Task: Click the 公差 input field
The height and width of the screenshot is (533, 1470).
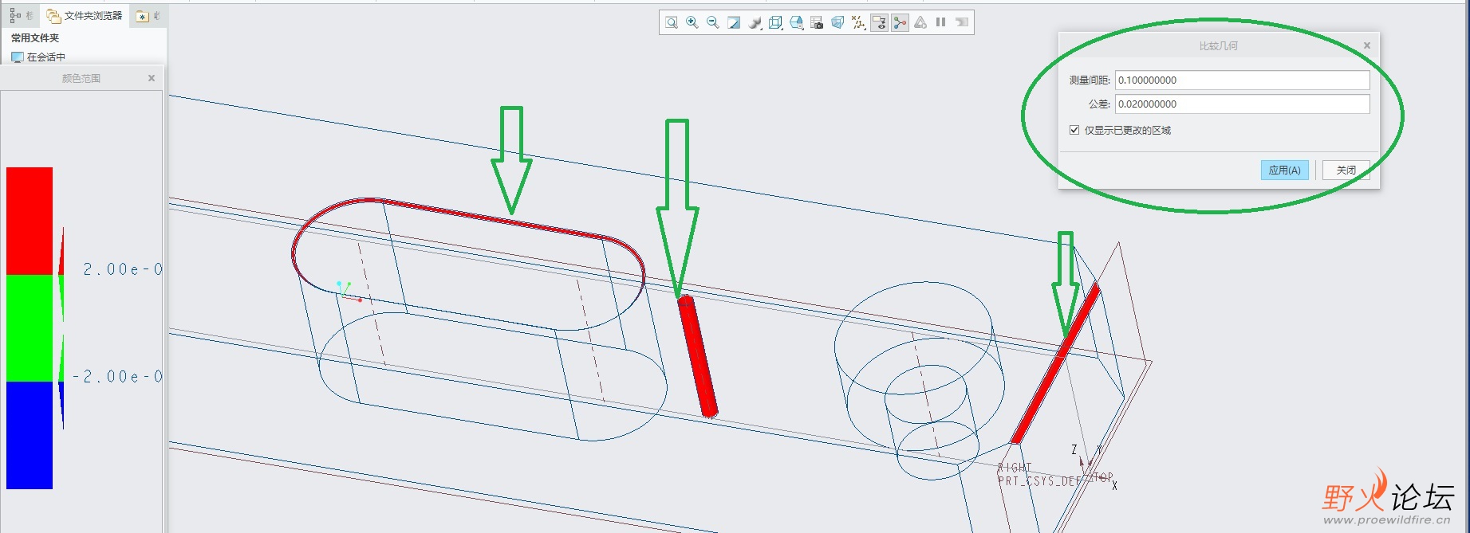Action: (x=1242, y=104)
